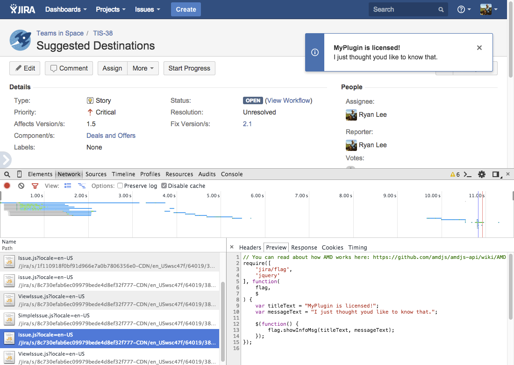The width and height of the screenshot is (514, 365).
Task: Switch to large request rows view
Action: [68, 186]
